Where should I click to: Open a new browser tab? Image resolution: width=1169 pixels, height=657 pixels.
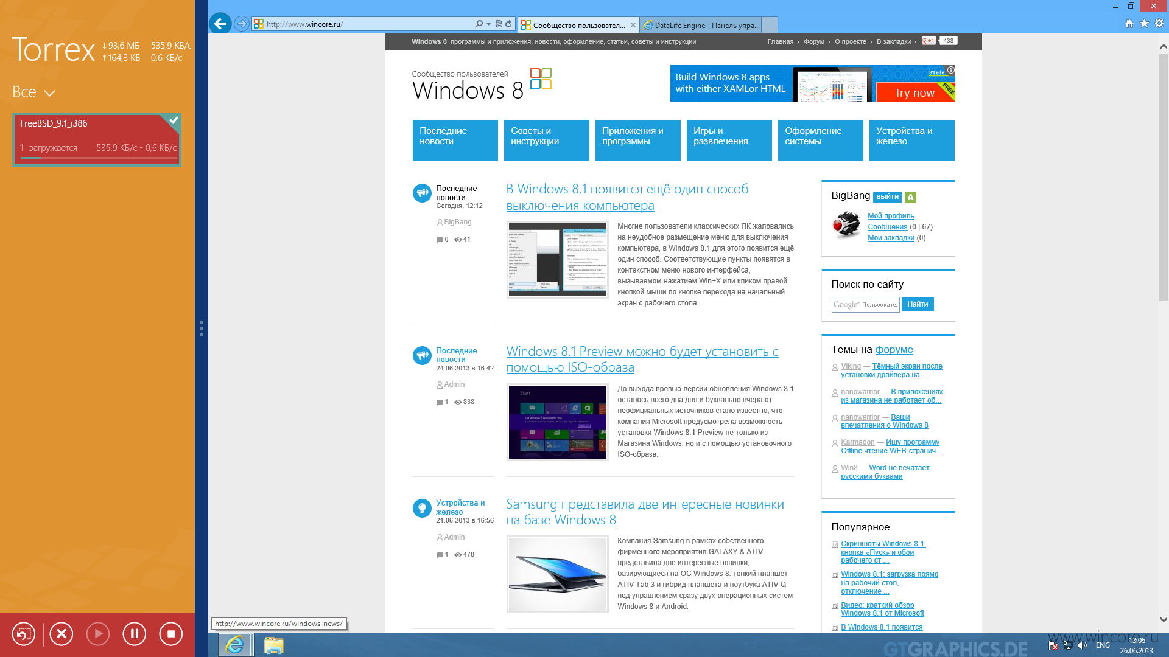coord(770,25)
